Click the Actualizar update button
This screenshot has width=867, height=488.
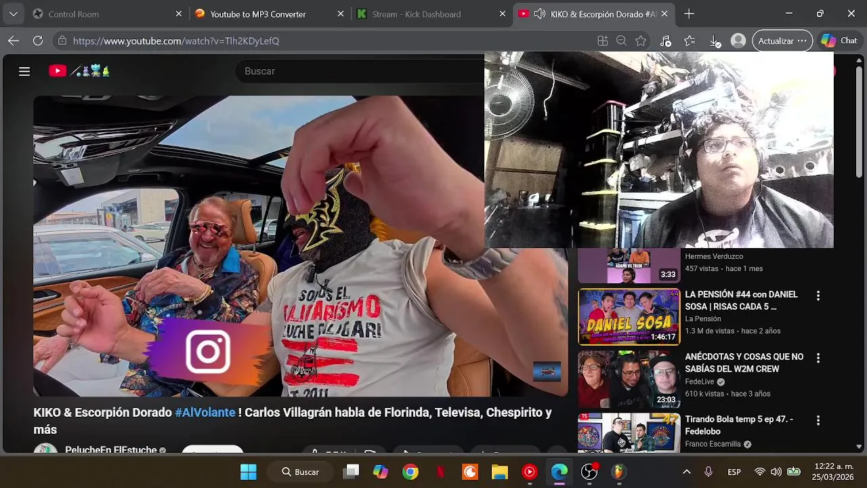click(x=782, y=41)
